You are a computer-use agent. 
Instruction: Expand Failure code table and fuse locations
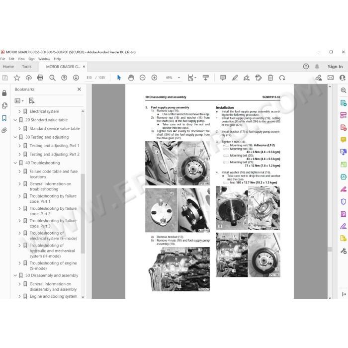(x=19, y=172)
